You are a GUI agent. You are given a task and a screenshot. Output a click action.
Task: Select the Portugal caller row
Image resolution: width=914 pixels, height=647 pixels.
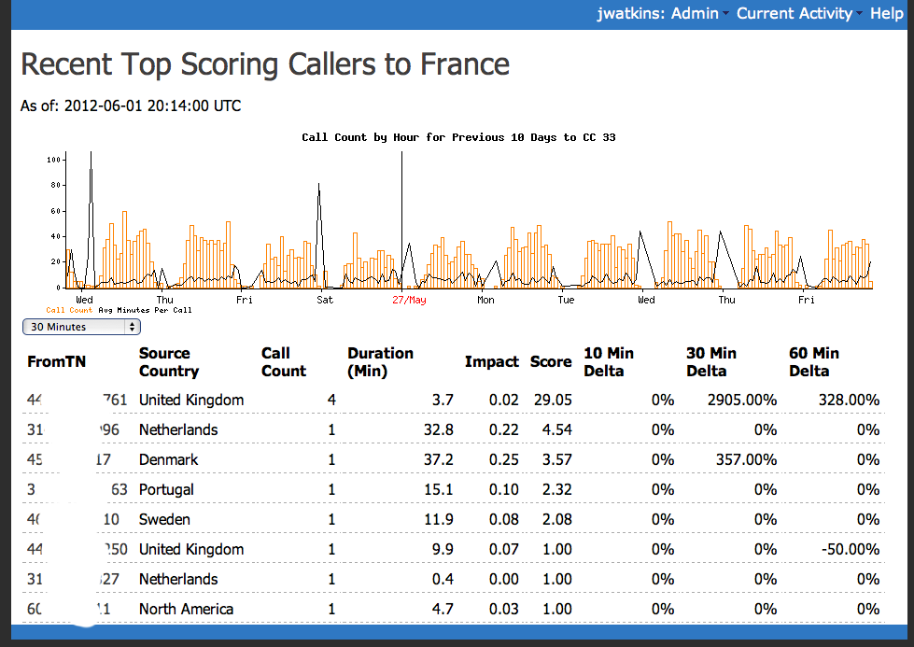coord(166,489)
